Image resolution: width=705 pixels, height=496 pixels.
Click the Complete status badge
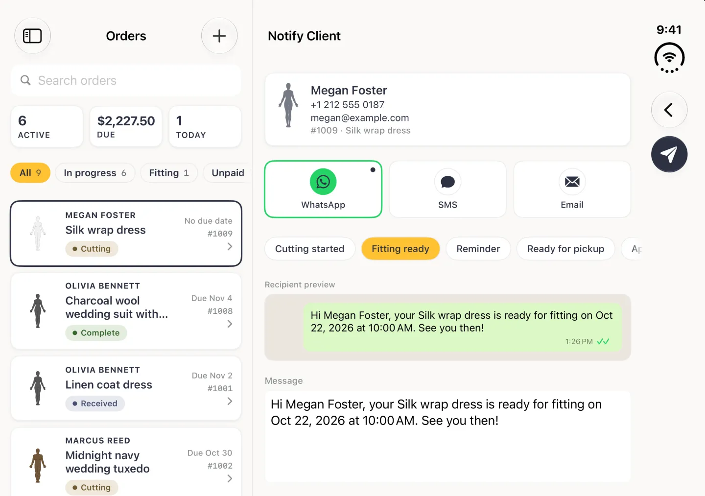click(96, 333)
